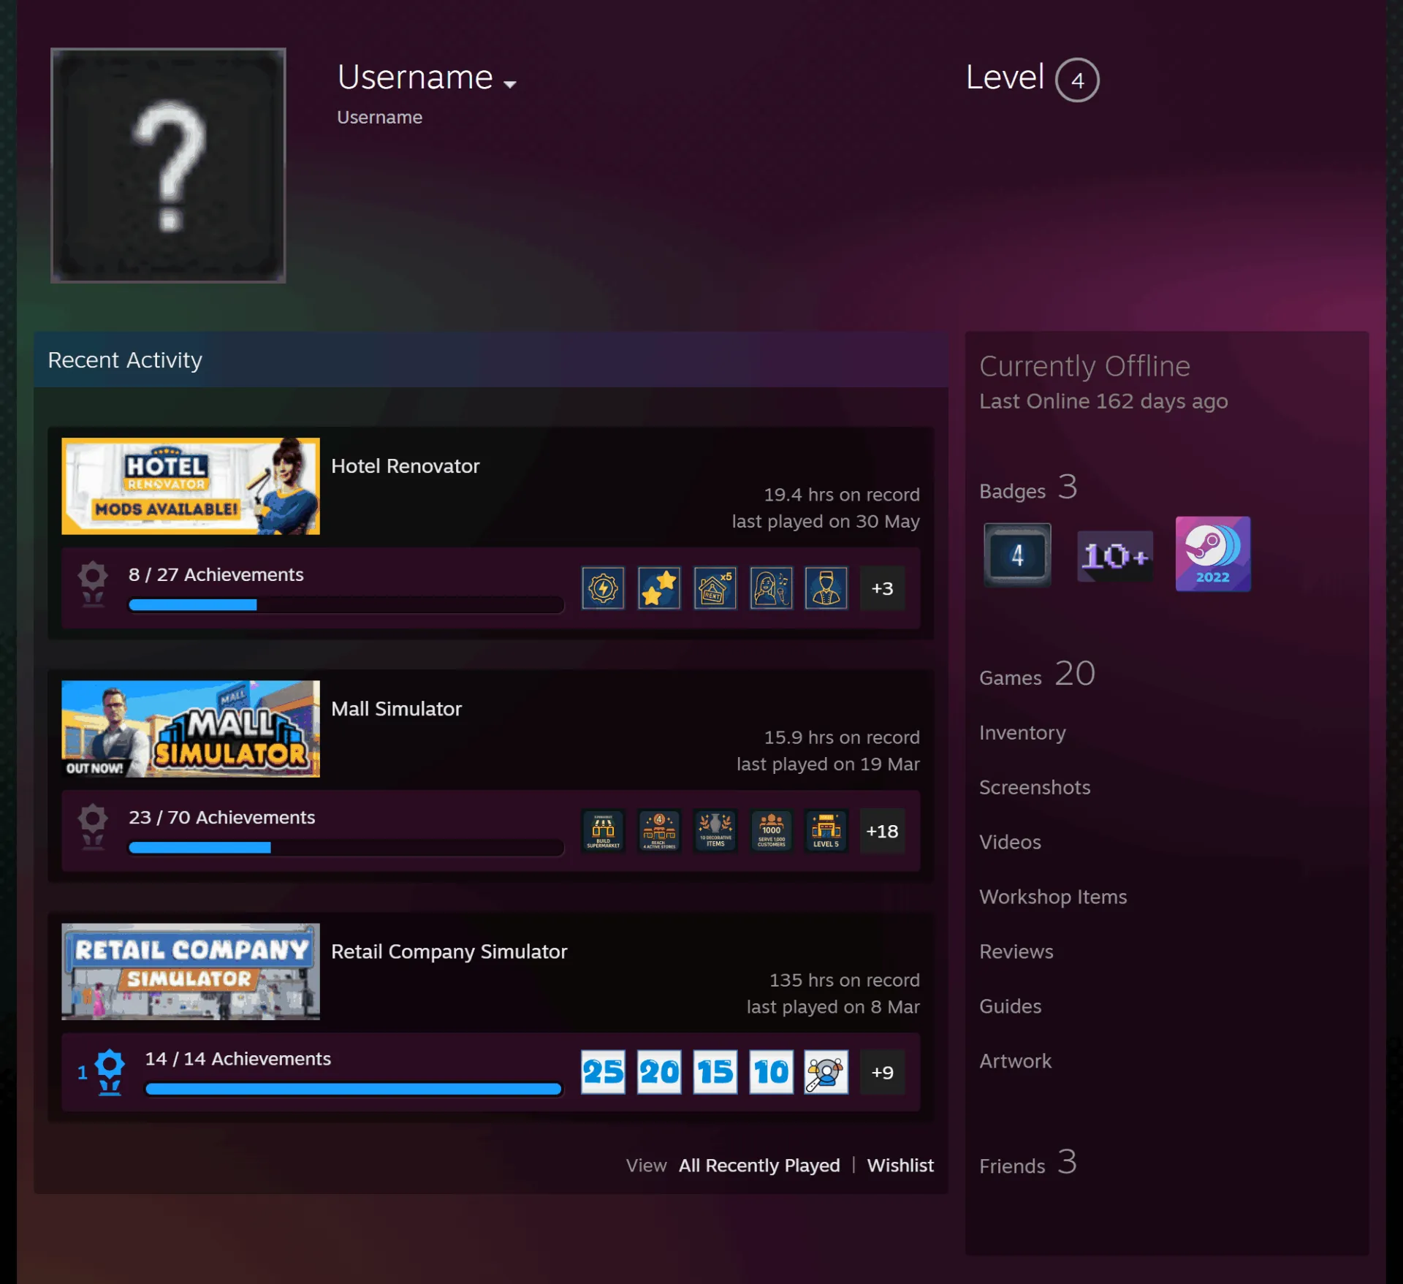Open the two stars Hotel Renovator achievement
This screenshot has height=1284, width=1403.
coord(659,588)
